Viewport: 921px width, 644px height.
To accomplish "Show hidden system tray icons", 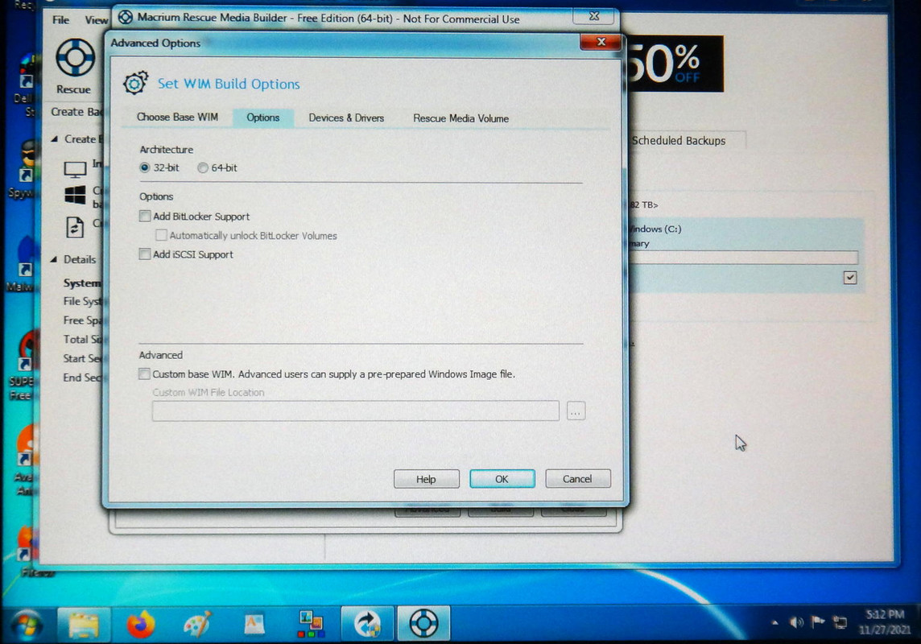I will (774, 623).
